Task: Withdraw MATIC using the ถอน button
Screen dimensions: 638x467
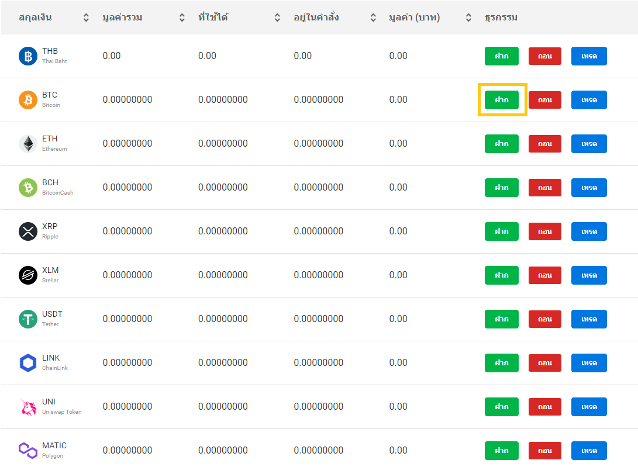Action: pyautogui.click(x=545, y=450)
